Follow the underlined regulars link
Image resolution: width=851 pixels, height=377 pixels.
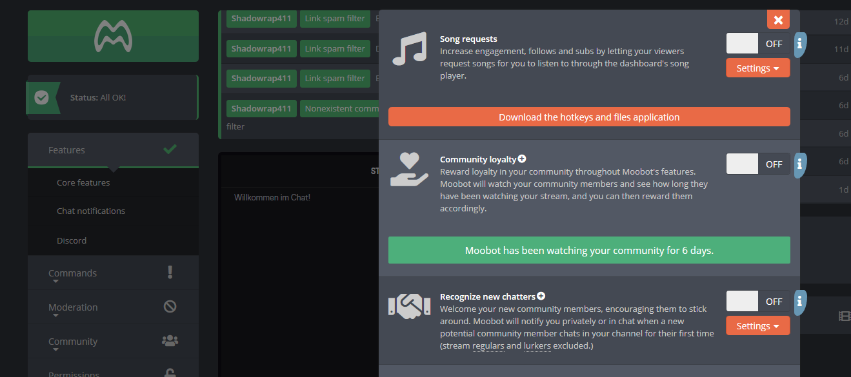(x=488, y=346)
